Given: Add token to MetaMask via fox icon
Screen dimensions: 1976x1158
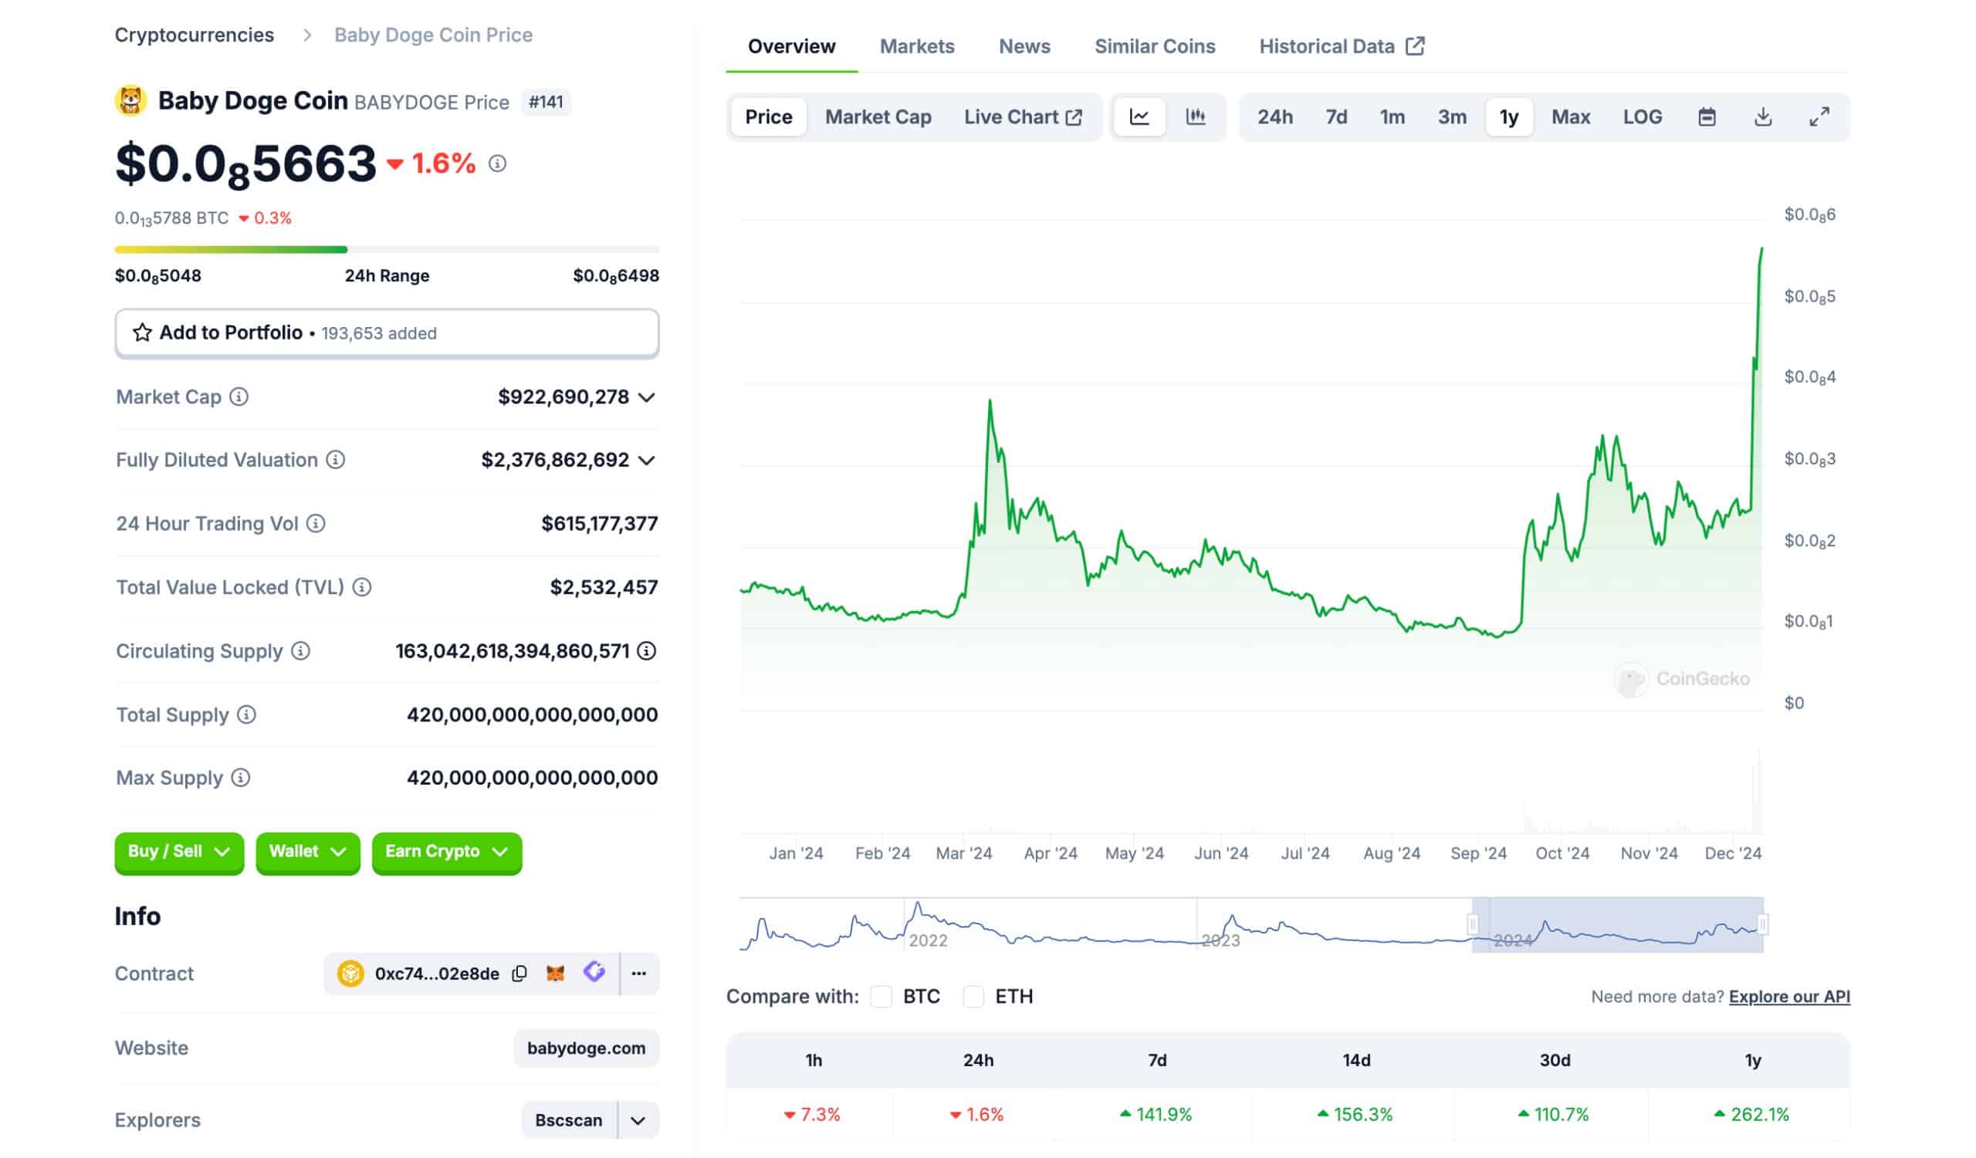Looking at the screenshot, I should [x=555, y=973].
